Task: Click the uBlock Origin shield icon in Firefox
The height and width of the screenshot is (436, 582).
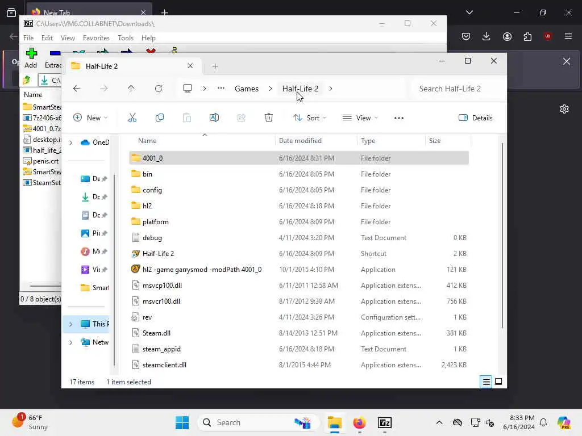Action: pos(548,36)
